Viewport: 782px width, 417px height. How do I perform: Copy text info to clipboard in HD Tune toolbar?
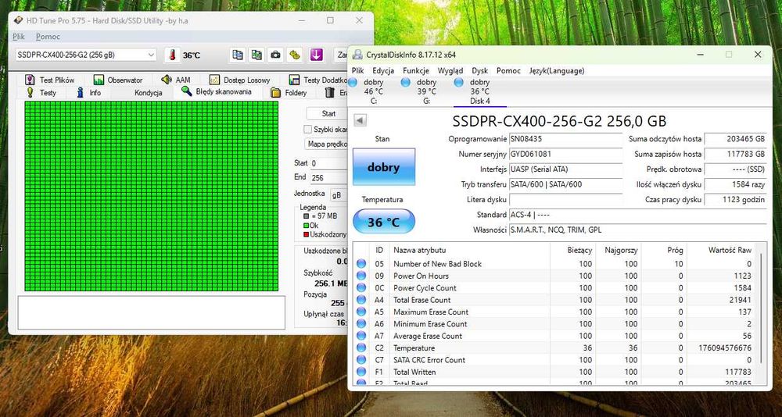[x=238, y=55]
